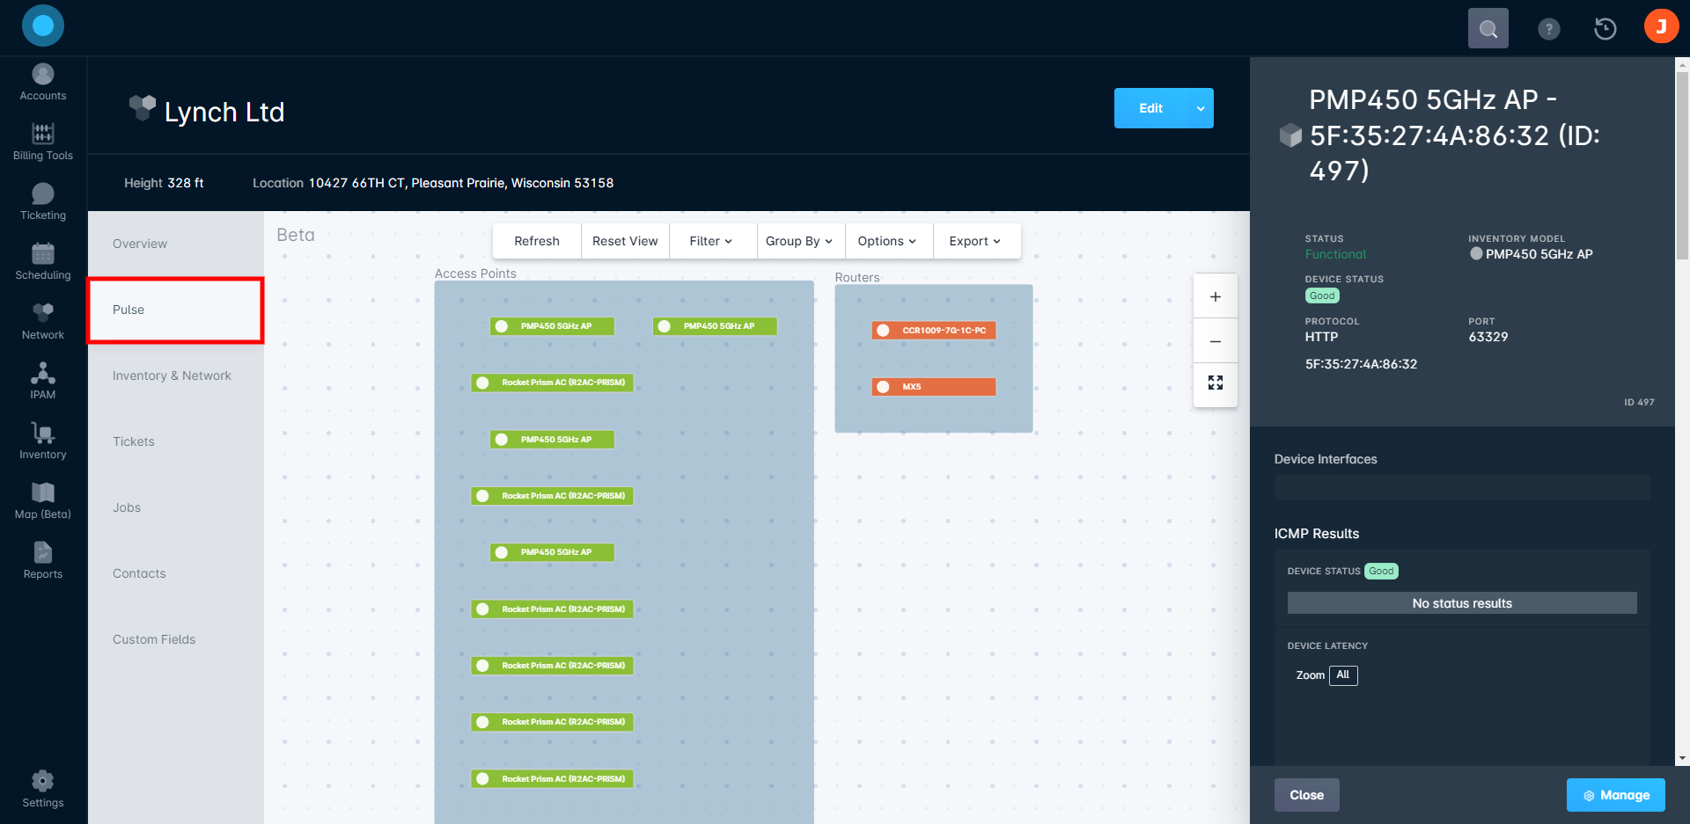Open the recent history clock icon
Image resolution: width=1690 pixels, height=824 pixels.
click(x=1605, y=29)
